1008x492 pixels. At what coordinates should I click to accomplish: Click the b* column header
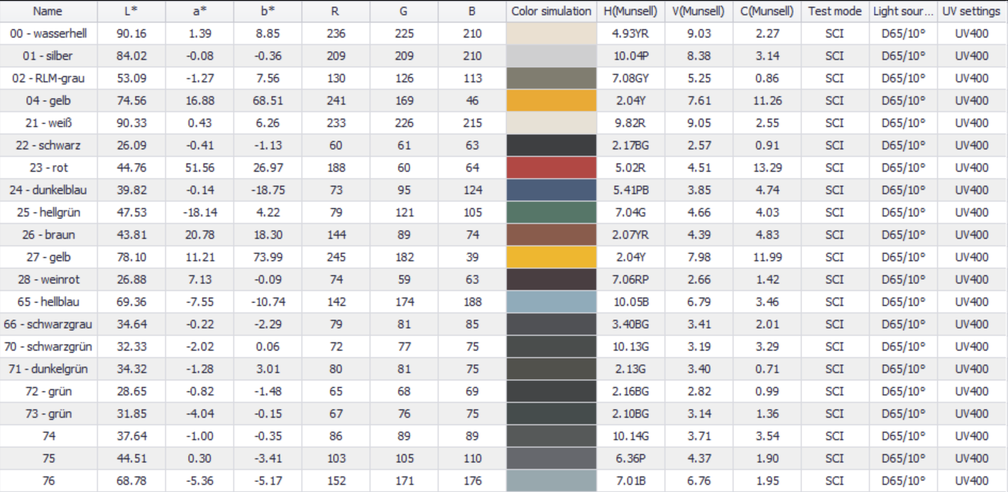pos(267,11)
